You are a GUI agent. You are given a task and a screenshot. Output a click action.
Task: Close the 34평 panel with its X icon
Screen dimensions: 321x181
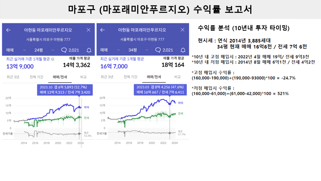(182, 30)
